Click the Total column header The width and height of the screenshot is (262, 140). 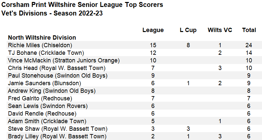click(249, 30)
